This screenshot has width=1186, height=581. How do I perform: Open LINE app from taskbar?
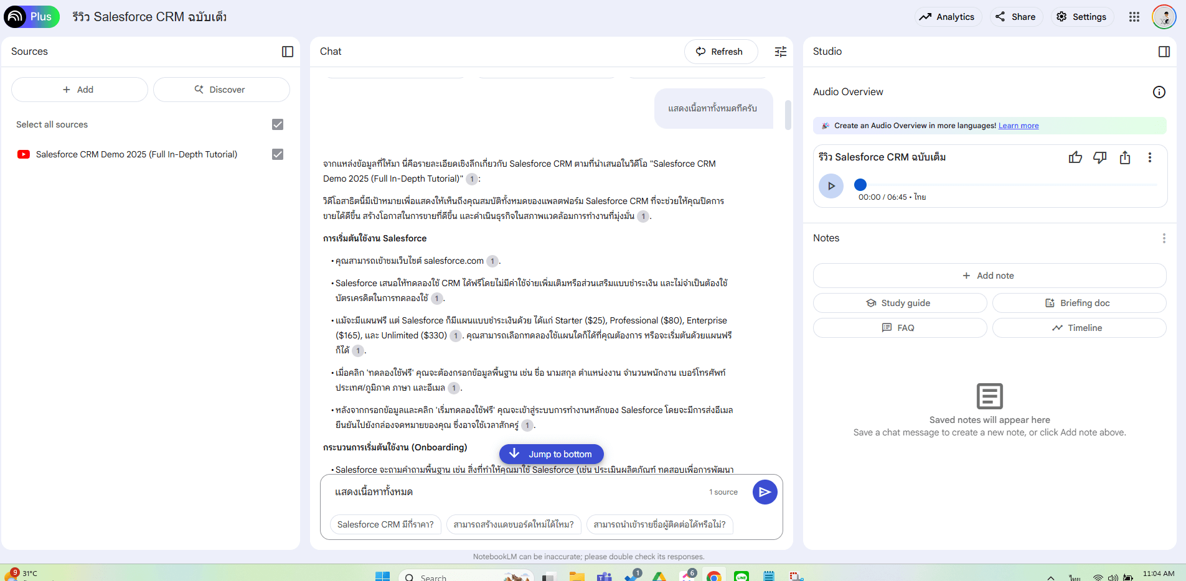coord(741,577)
